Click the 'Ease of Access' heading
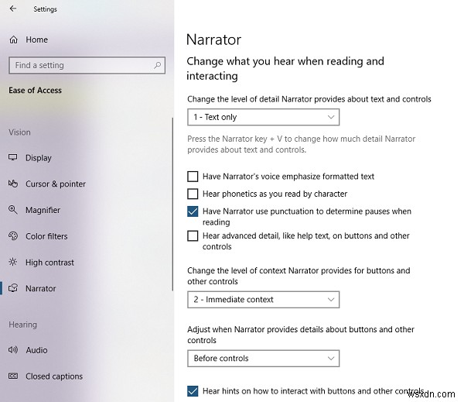 click(x=36, y=90)
